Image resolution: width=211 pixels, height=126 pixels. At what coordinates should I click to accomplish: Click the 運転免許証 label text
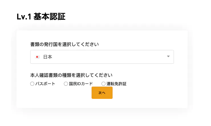pyautogui.click(x=116, y=84)
